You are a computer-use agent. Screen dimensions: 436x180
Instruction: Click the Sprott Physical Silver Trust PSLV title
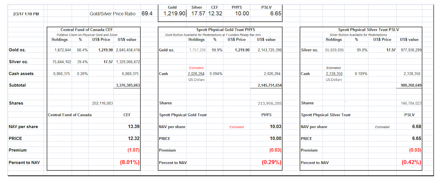(x=368, y=30)
